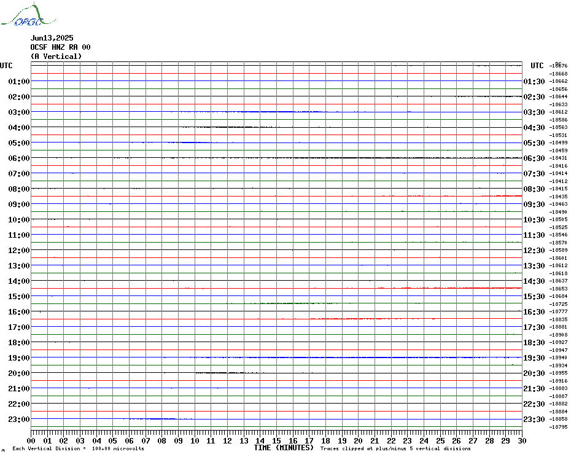Viewport: 571px width, 457px height.
Task: Click the 23:00 hour label on left axis
Action: point(19,419)
